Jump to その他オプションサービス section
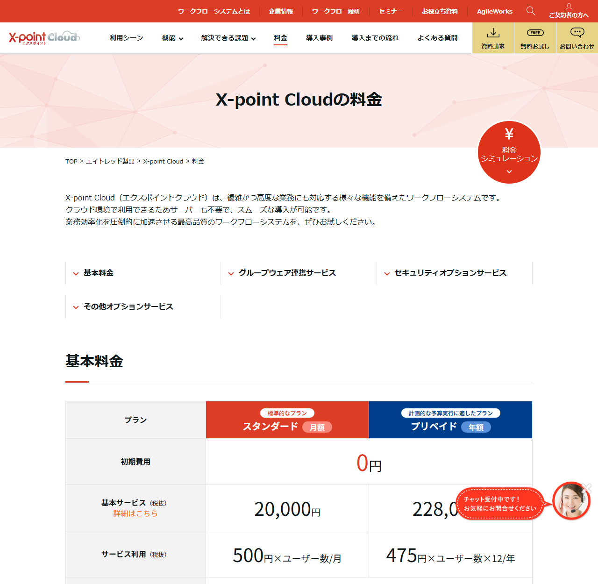 [x=143, y=306]
